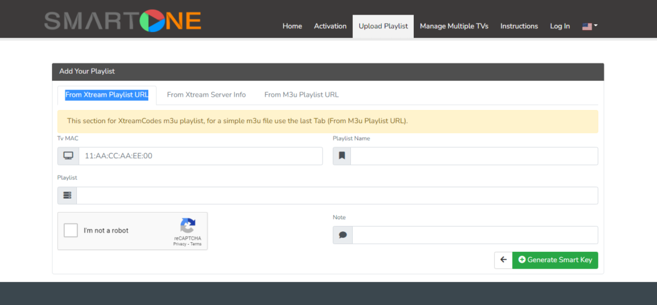This screenshot has height=305, width=657.
Task: Switch to From Xtream Server Info tab
Action: 207,95
